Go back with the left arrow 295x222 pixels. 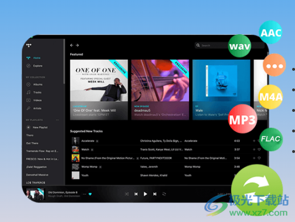point(72,45)
